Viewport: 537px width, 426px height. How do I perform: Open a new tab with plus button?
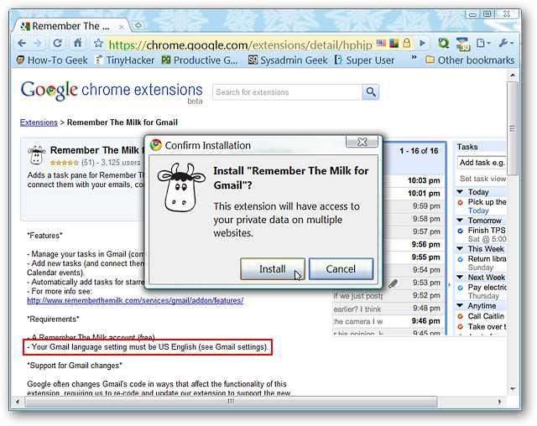[138, 25]
